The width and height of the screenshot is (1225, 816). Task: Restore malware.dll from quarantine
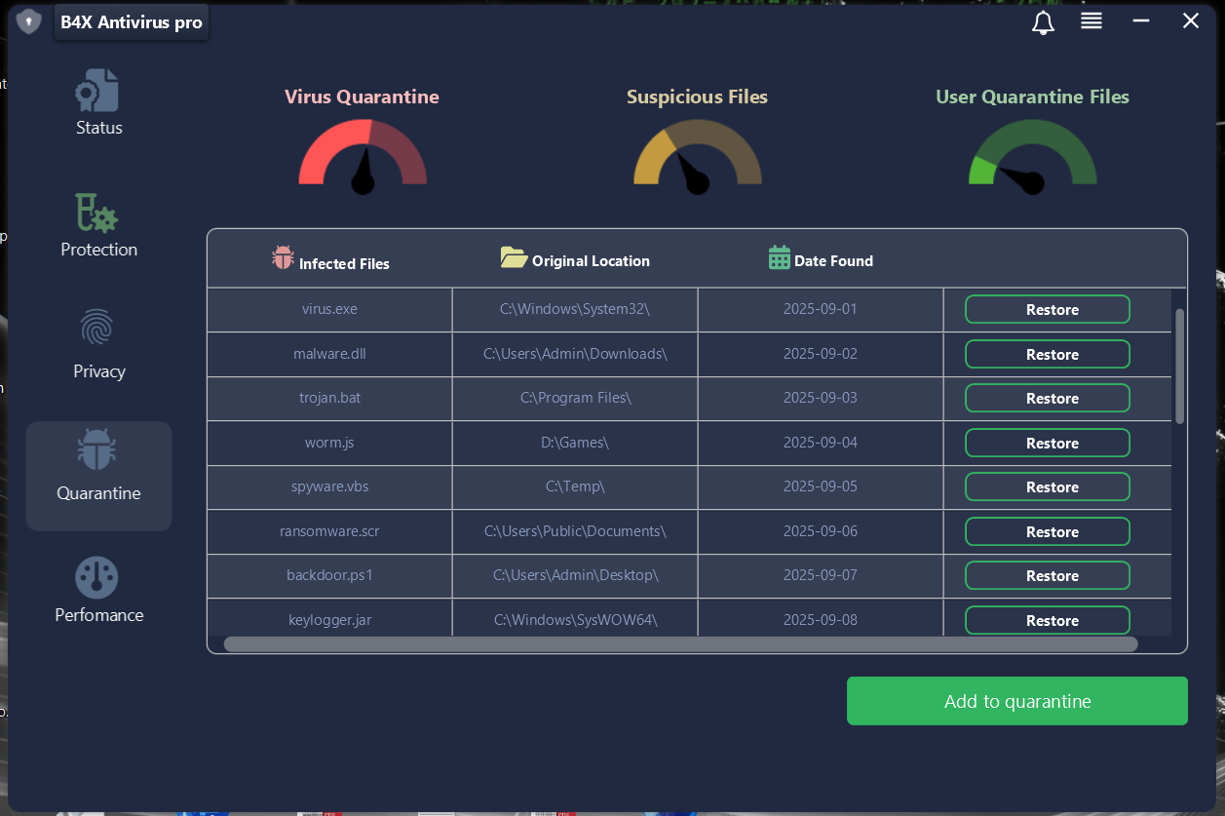coord(1048,354)
